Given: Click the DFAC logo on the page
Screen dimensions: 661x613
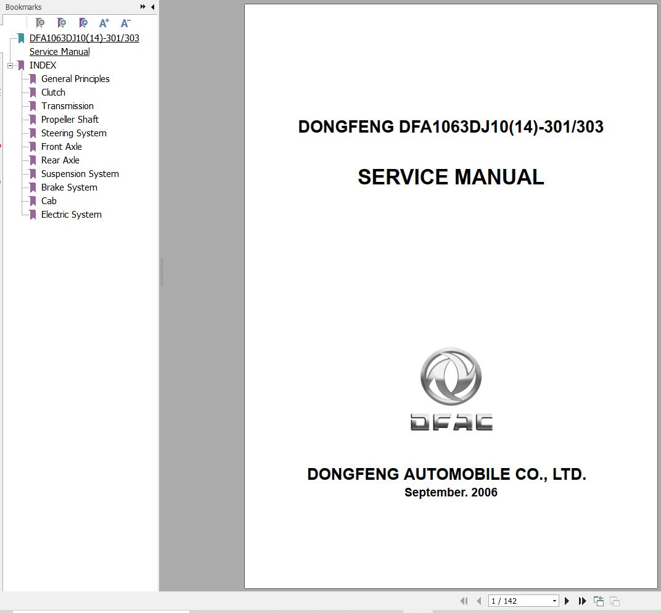Looking at the screenshot, I should point(451,389).
